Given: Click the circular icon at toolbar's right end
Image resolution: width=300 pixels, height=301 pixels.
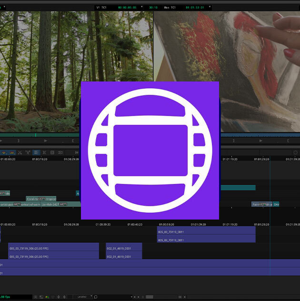Looking at the screenshot, I should point(295,152).
